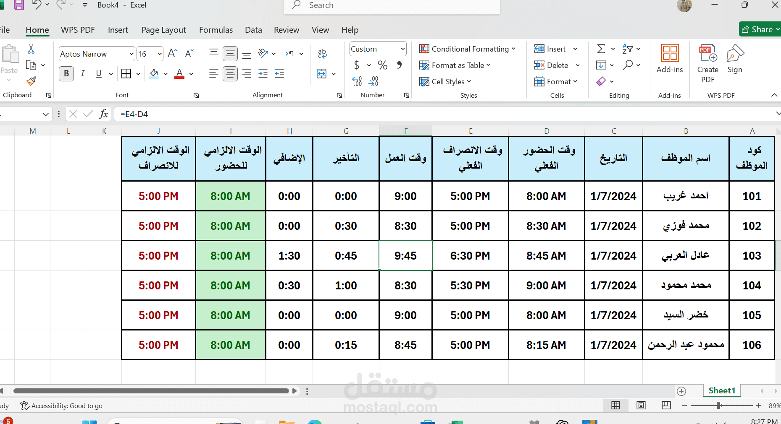Click the Wrap Text icon
This screenshot has height=424, width=781.
pyautogui.click(x=322, y=53)
